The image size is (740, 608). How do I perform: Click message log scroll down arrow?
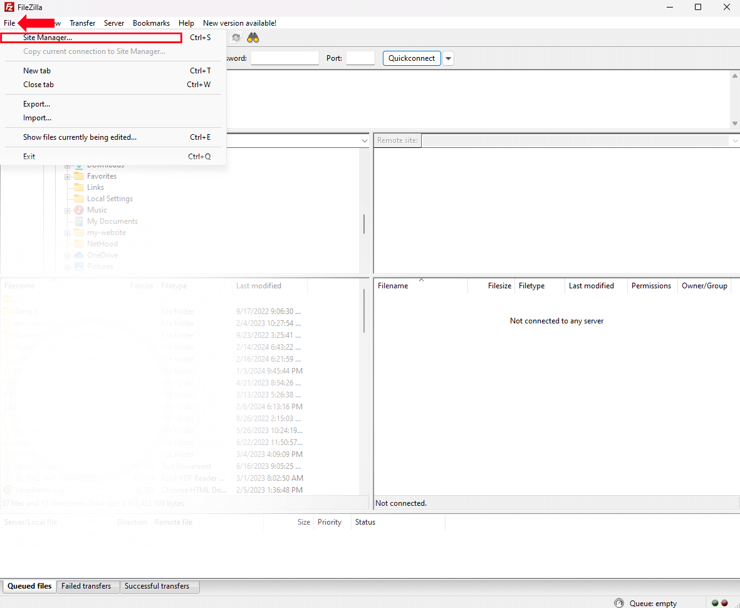coord(735,123)
